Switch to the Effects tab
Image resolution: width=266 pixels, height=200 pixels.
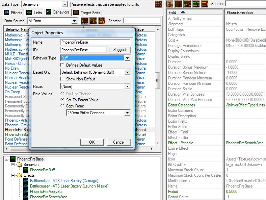click(13, 13)
